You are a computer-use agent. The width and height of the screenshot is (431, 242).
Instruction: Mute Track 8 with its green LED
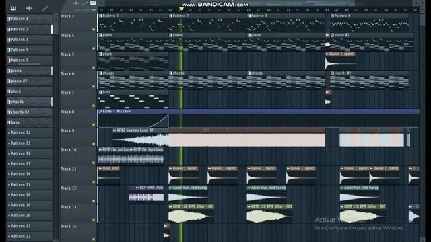94,124
